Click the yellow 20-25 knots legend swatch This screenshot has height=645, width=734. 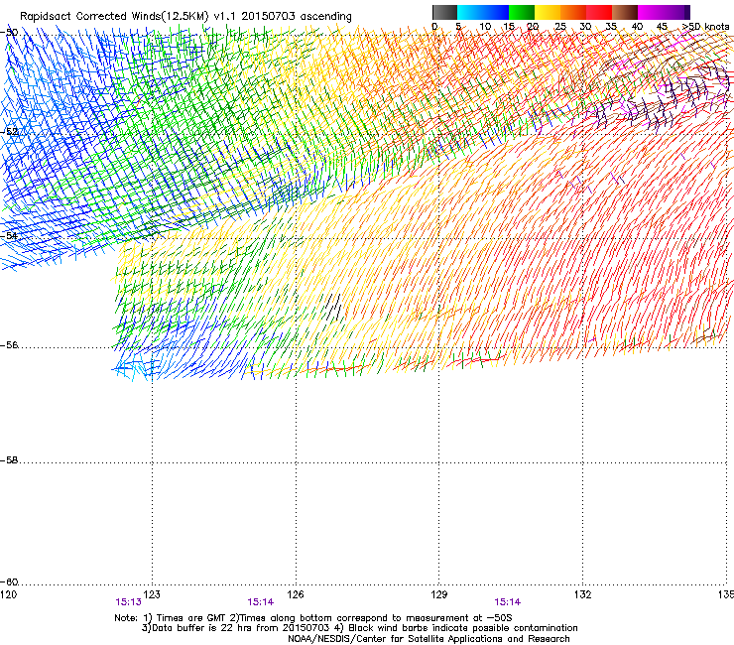pyautogui.click(x=548, y=12)
